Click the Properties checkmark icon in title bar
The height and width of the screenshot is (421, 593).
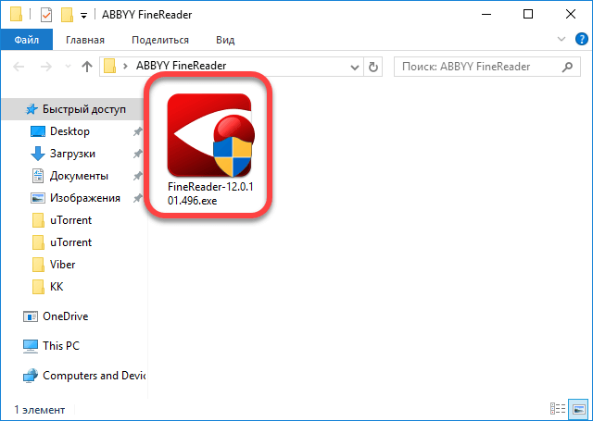click(46, 15)
